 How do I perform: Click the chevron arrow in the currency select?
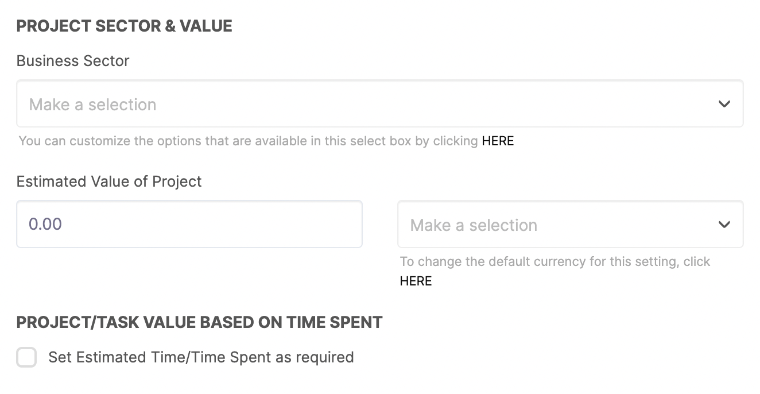(724, 225)
